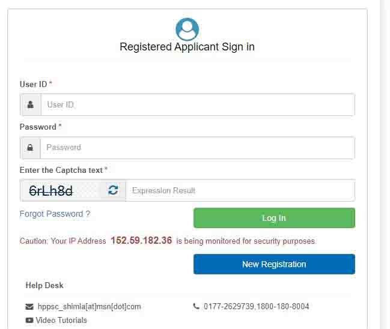390x329 pixels.
Task: Focus the Password input field
Action: pos(198,148)
